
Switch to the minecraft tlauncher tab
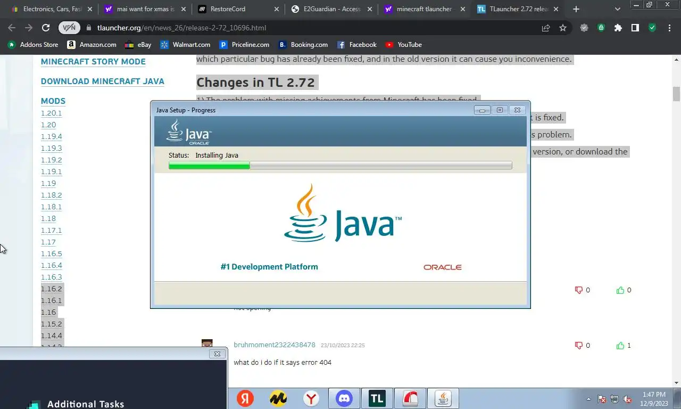click(x=424, y=9)
